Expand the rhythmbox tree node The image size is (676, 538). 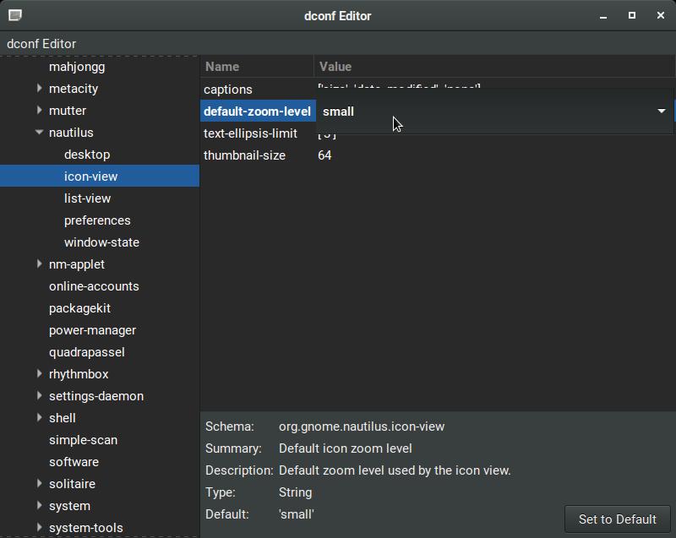(x=40, y=373)
